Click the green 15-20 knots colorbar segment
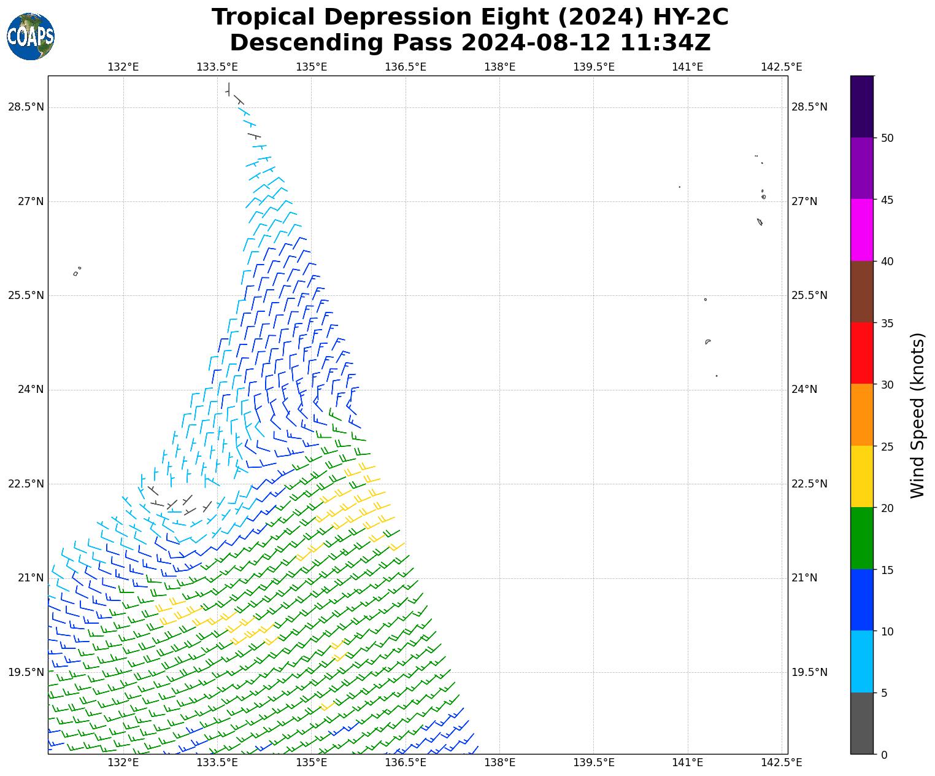The width and height of the screenshot is (935, 776). click(x=861, y=538)
